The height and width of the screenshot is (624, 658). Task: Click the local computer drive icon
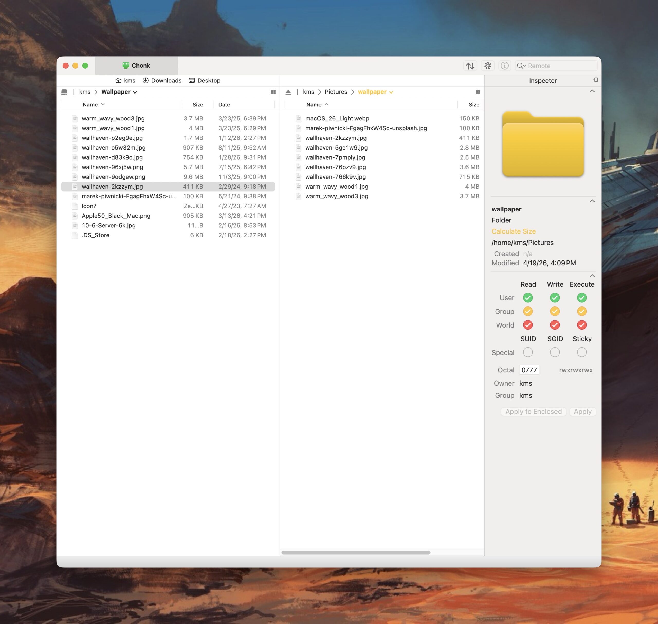[x=64, y=92]
